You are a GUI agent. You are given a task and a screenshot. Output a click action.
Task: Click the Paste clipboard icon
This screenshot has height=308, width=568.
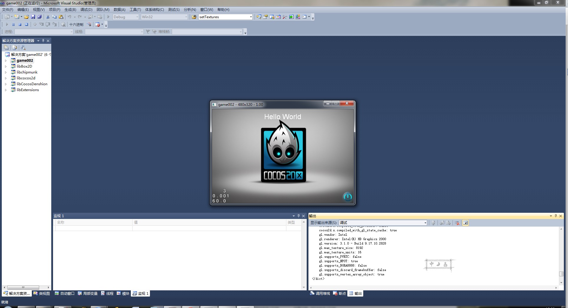pos(61,17)
